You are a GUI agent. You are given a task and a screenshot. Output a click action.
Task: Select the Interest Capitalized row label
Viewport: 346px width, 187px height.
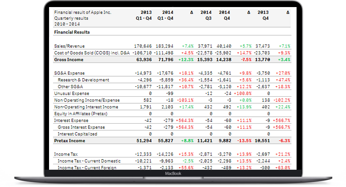coord(77,134)
